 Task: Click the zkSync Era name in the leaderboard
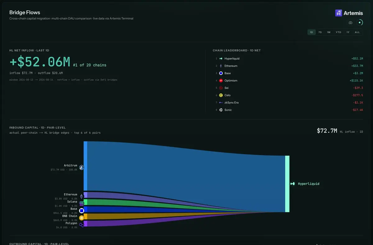232,103
